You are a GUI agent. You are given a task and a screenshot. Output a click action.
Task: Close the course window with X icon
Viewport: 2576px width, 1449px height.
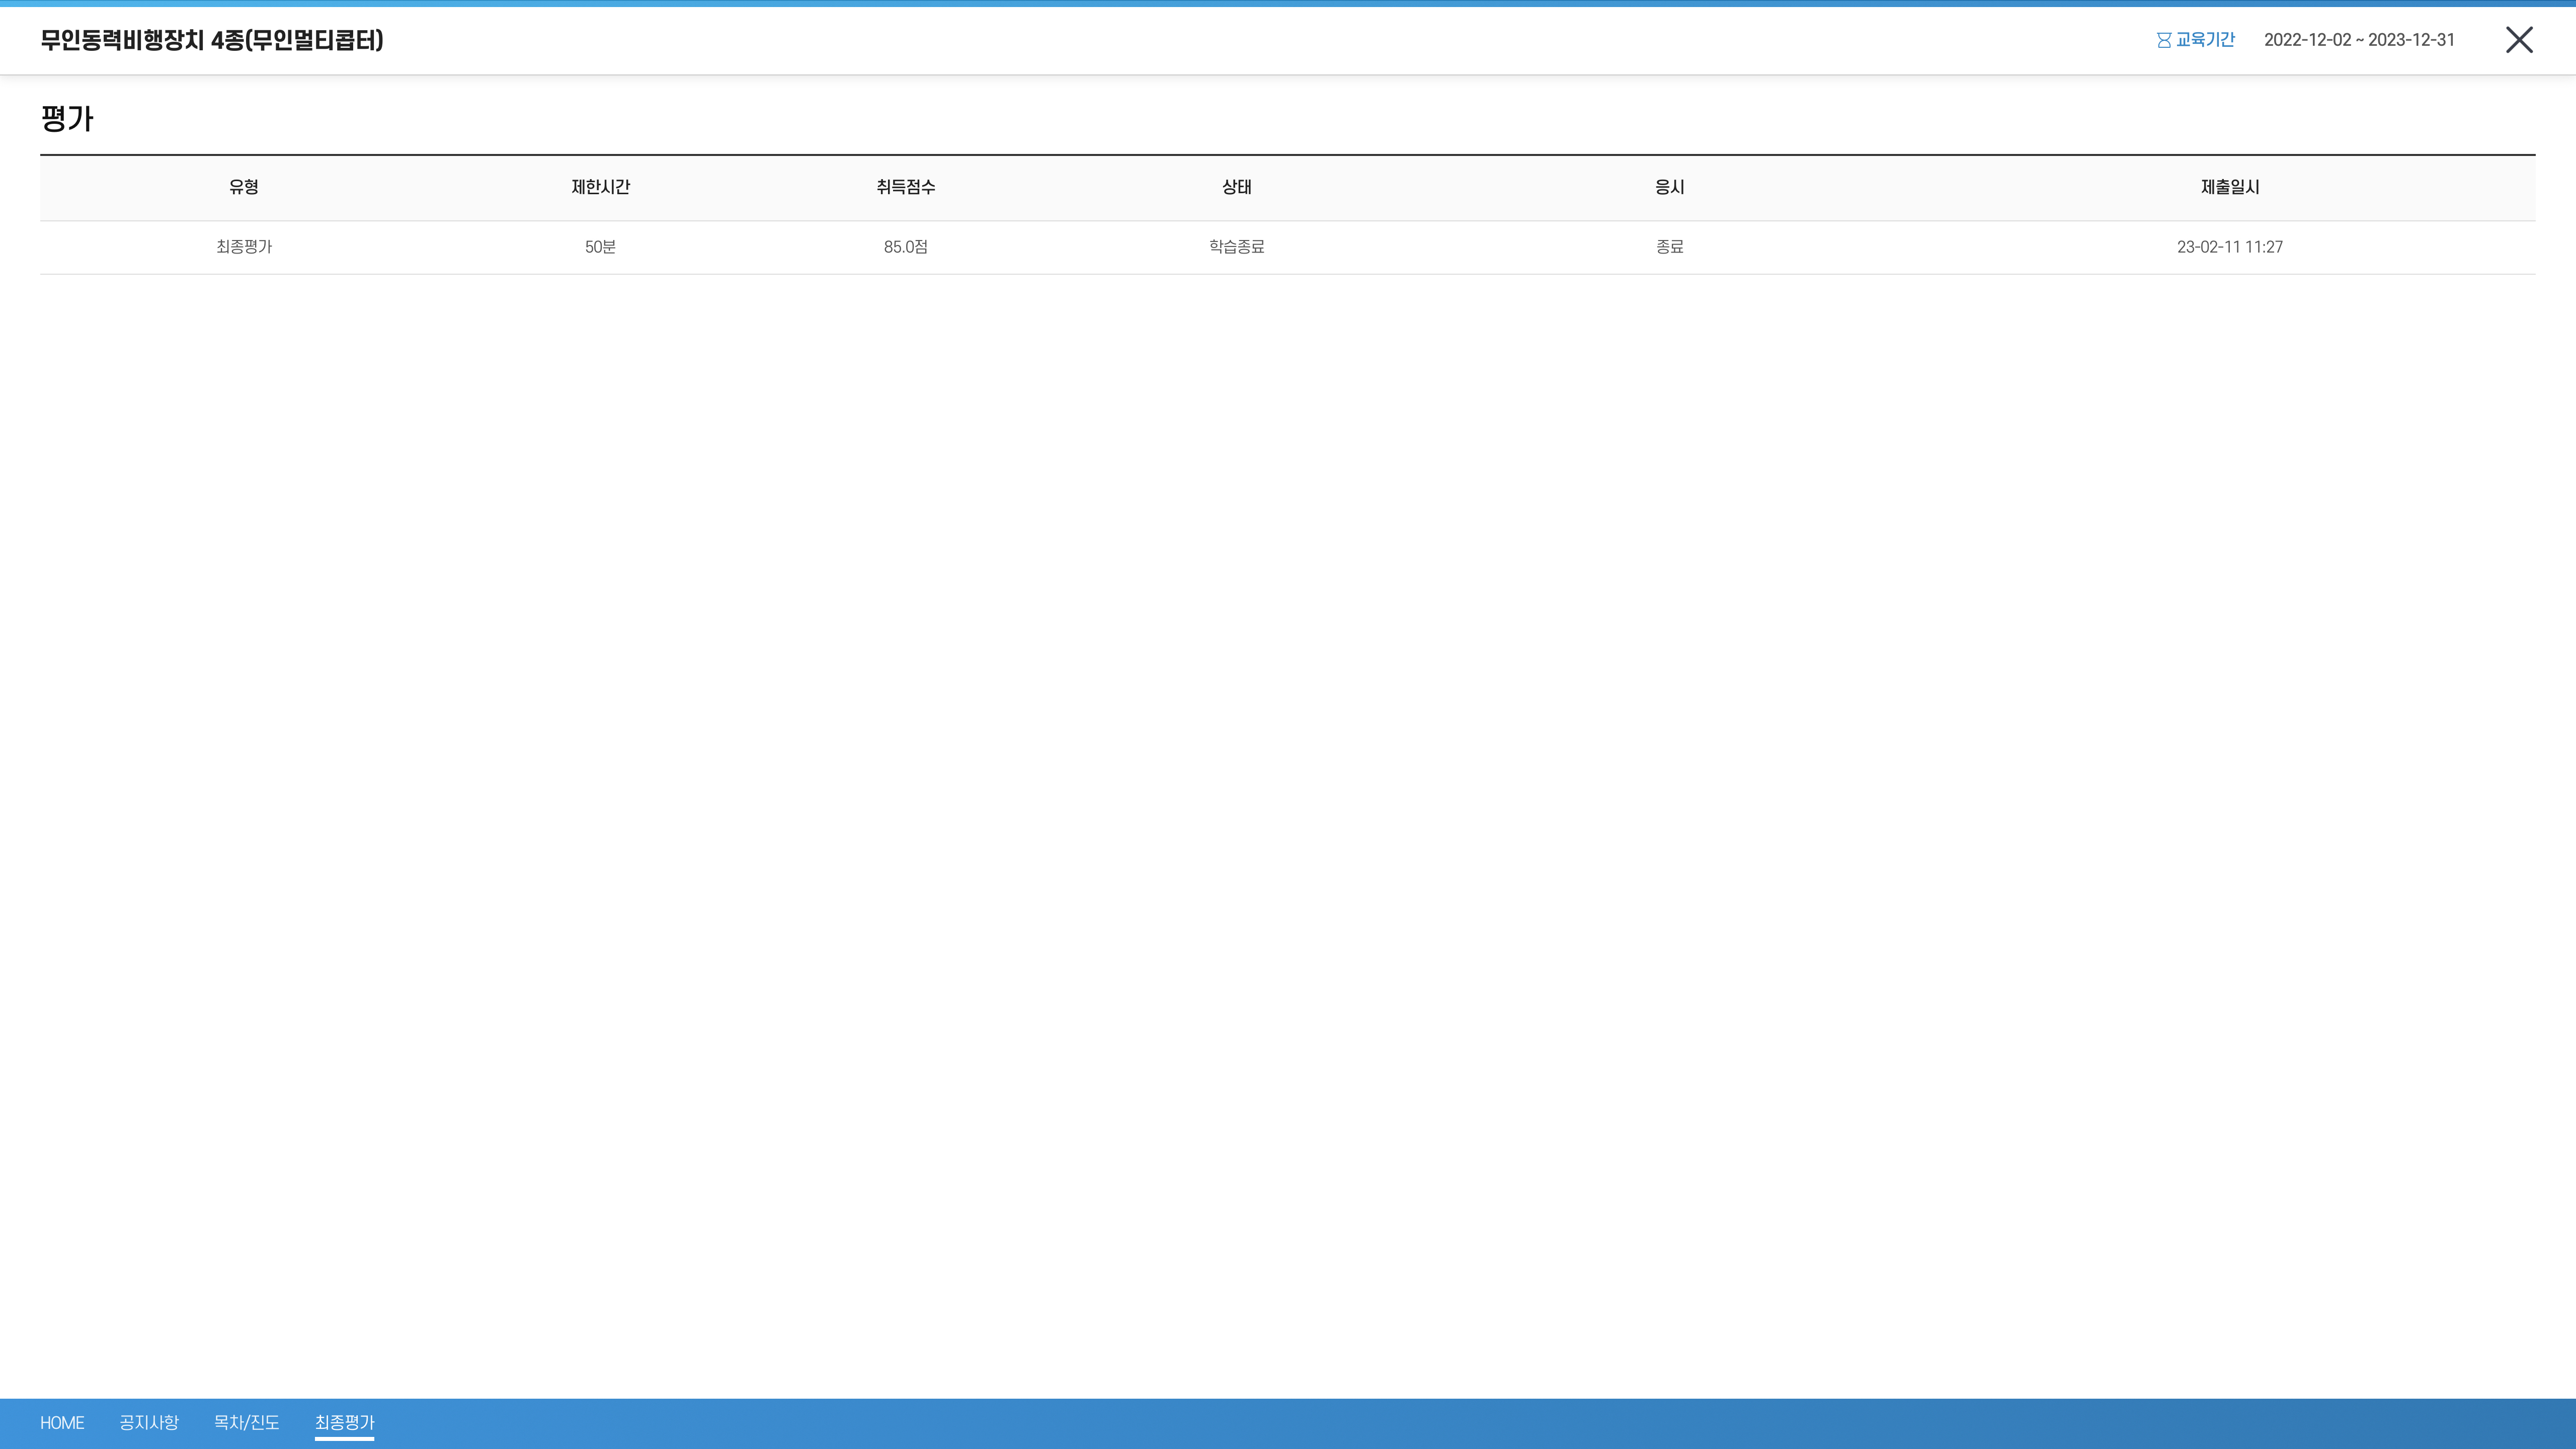2518,40
